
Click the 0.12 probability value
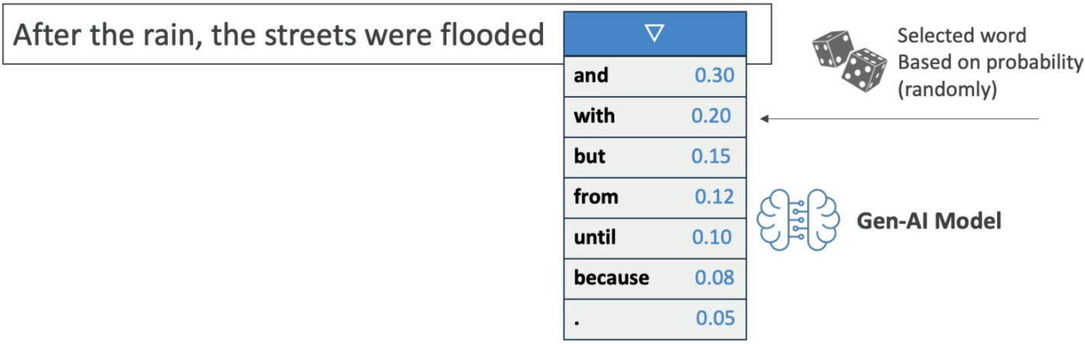pyautogui.click(x=714, y=197)
